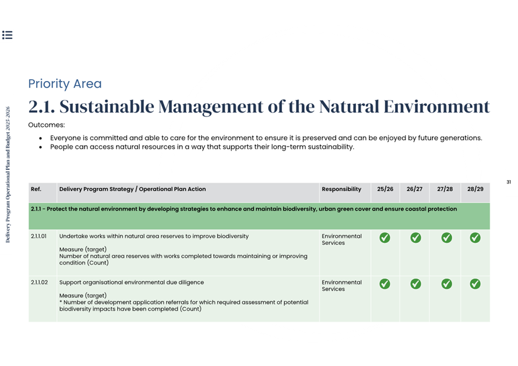This screenshot has height=366, width=518.
Task: Click the vertical Delivery Program side title
Action: [8, 174]
